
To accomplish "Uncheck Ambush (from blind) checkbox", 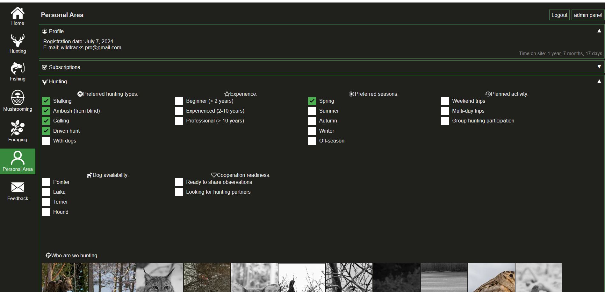I will point(46,111).
